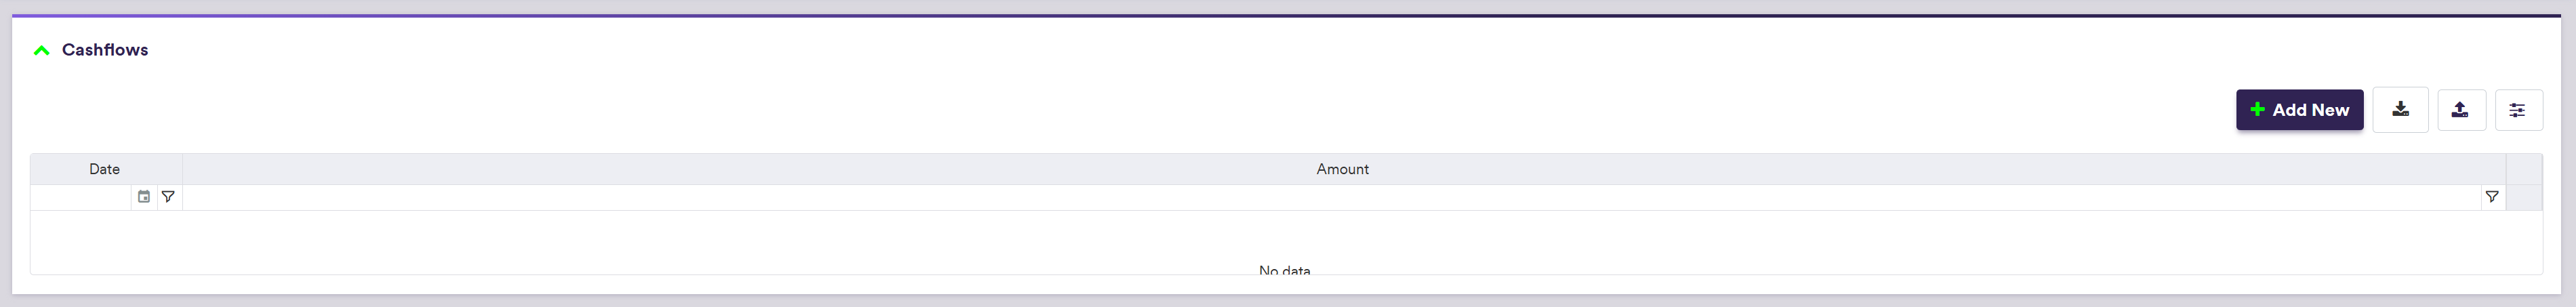The width and height of the screenshot is (2576, 307).
Task: Sort by the Amount column header
Action: tap(1342, 169)
